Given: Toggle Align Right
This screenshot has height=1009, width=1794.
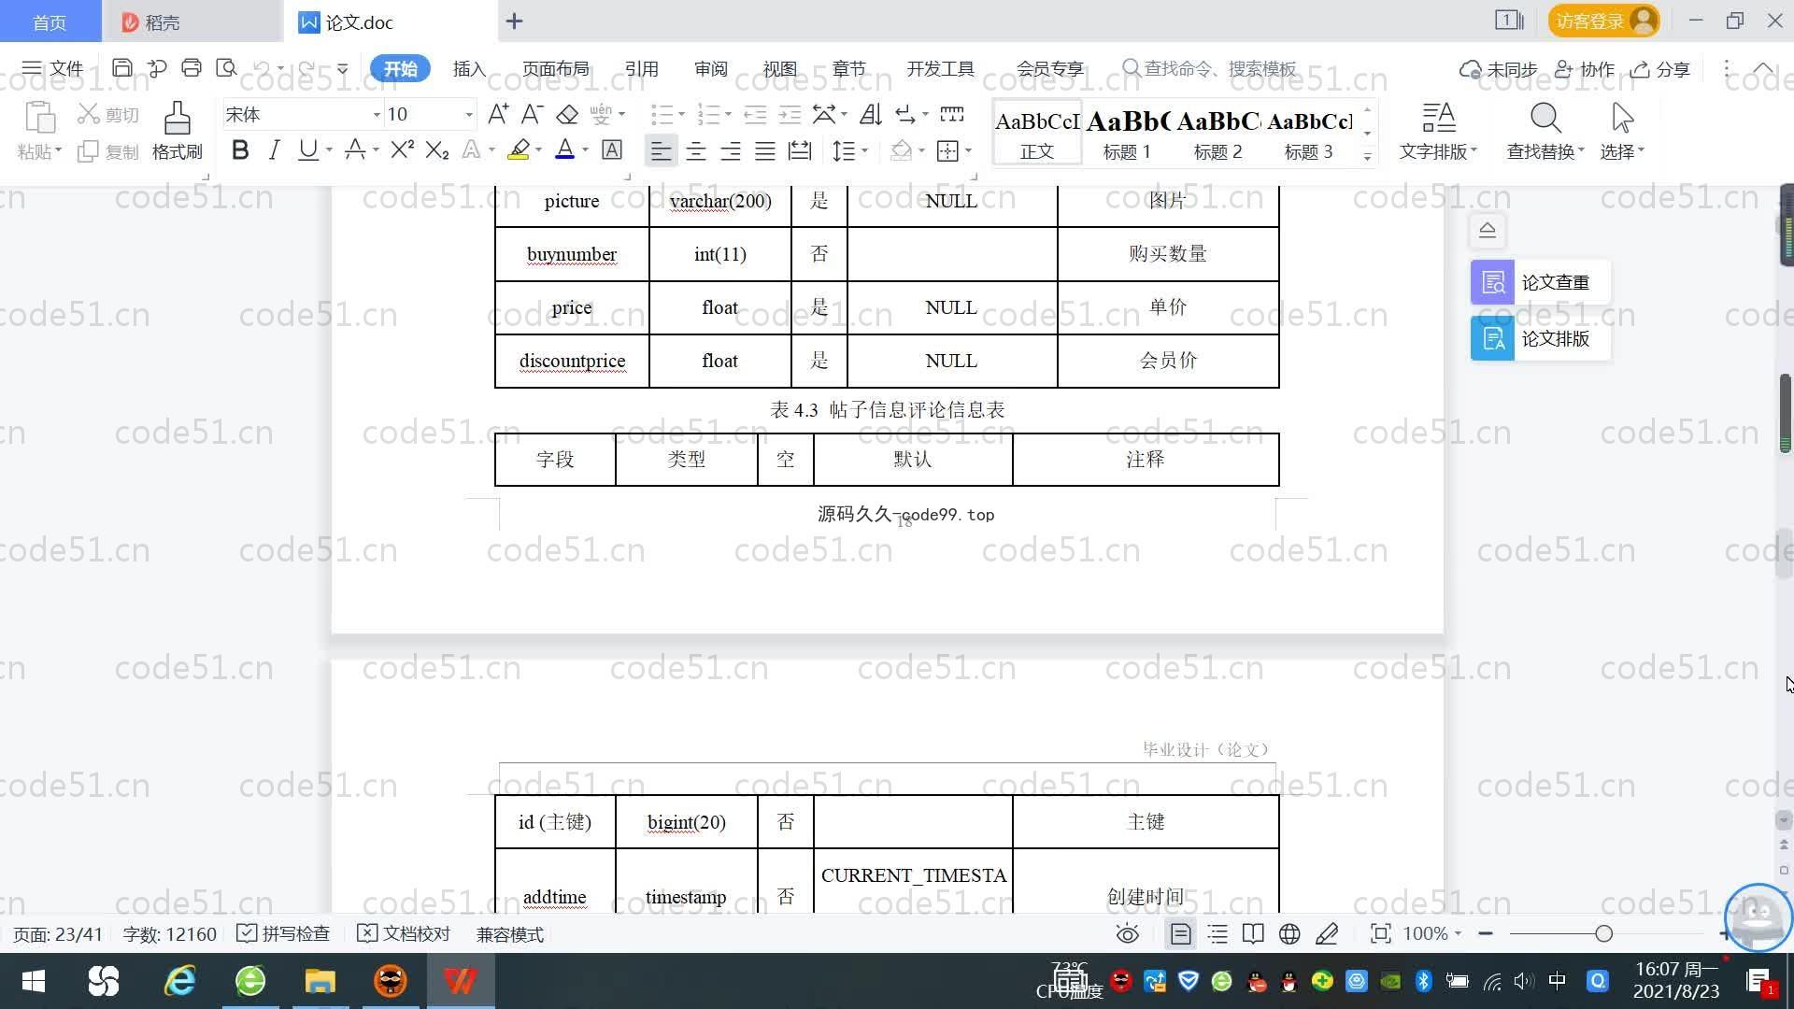Looking at the screenshot, I should [730, 150].
